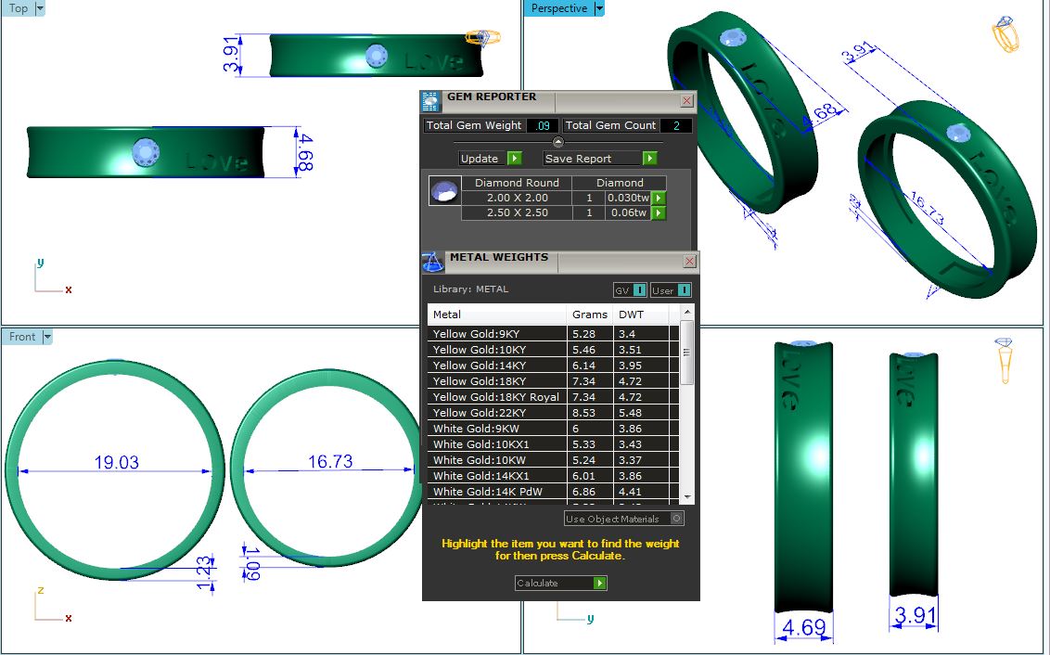Collapse the Gem Reporter panel with up arrow
Screen dimensions: 1050x655
coord(558,142)
